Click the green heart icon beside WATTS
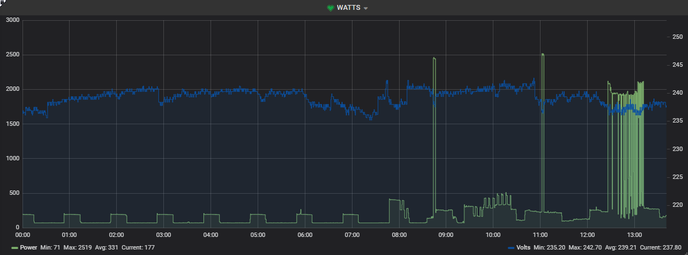This screenshot has height=255, width=688. click(x=331, y=8)
